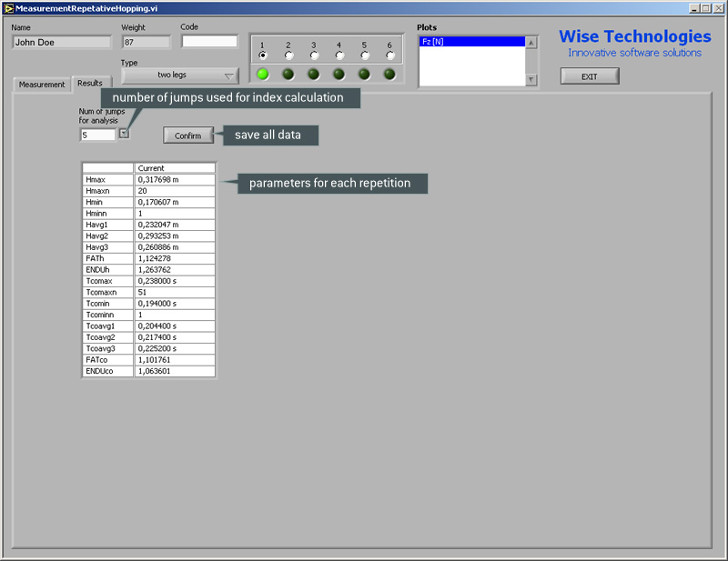
Task: Click the Havg3 value 0,260886 m
Action: pyautogui.click(x=175, y=247)
